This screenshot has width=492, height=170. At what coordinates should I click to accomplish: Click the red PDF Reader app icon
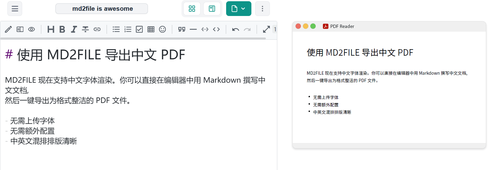tap(325, 26)
